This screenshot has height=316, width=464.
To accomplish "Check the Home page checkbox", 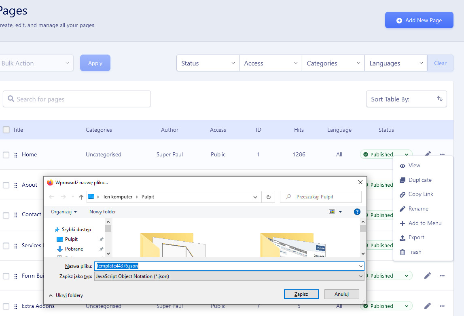I will [6, 155].
